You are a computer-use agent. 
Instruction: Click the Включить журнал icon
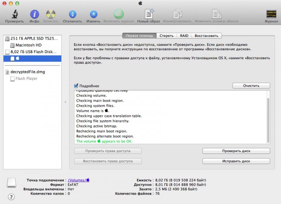119,14
